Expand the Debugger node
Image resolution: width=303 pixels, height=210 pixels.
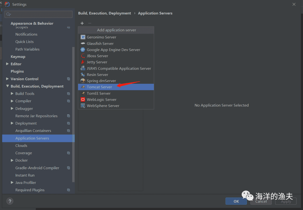pyautogui.click(x=12, y=109)
